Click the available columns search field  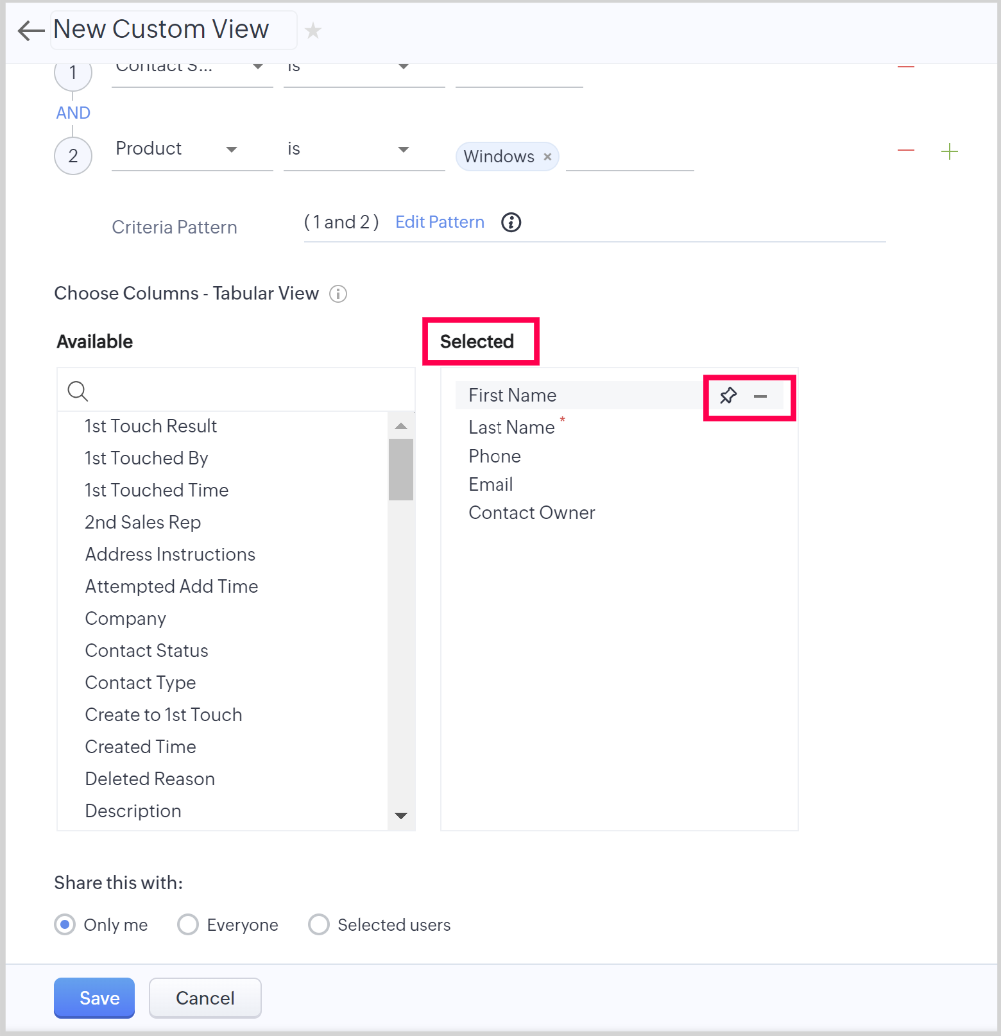click(244, 391)
